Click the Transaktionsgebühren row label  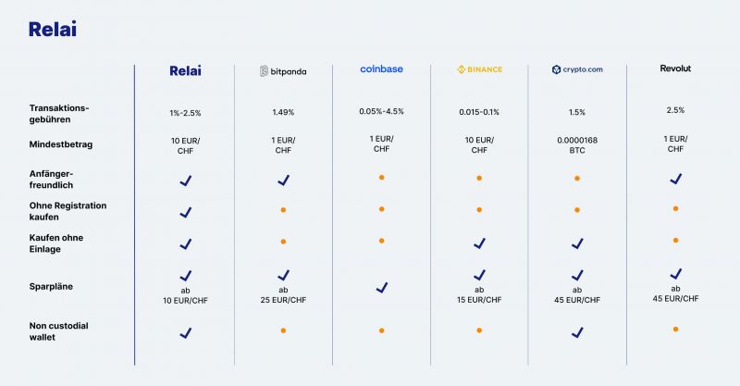pyautogui.click(x=59, y=114)
